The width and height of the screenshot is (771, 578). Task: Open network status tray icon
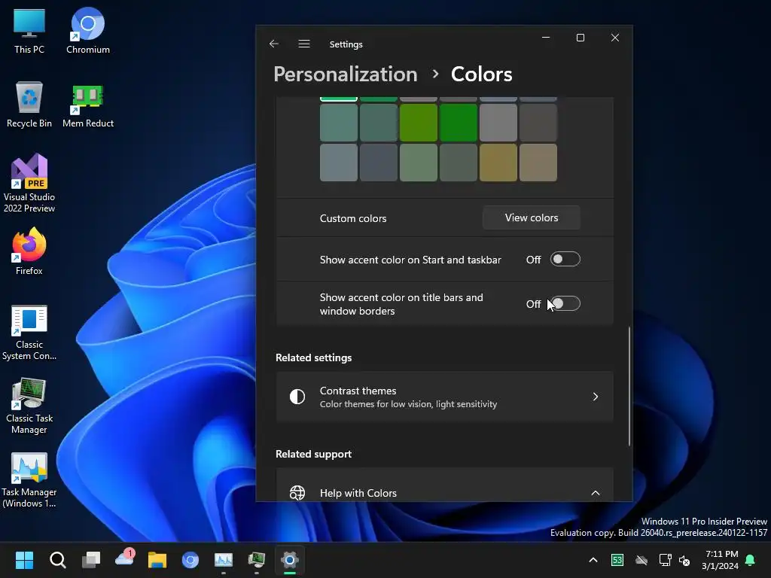[665, 560]
